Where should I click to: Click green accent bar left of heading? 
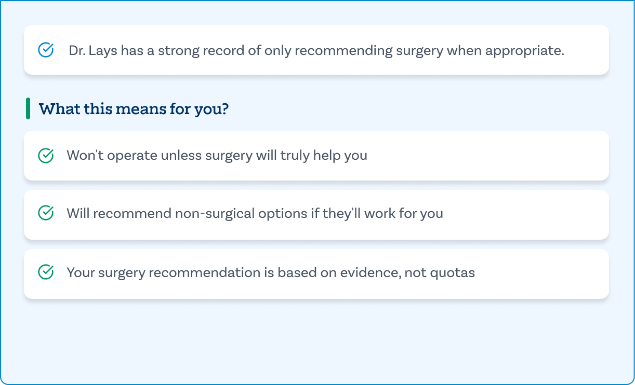28,108
